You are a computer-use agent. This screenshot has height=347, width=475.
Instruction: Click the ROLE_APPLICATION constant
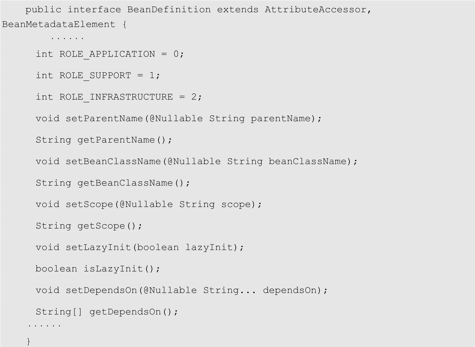[107, 54]
